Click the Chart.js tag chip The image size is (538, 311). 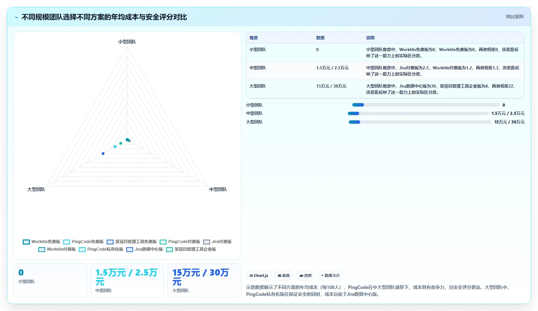pyautogui.click(x=259, y=275)
